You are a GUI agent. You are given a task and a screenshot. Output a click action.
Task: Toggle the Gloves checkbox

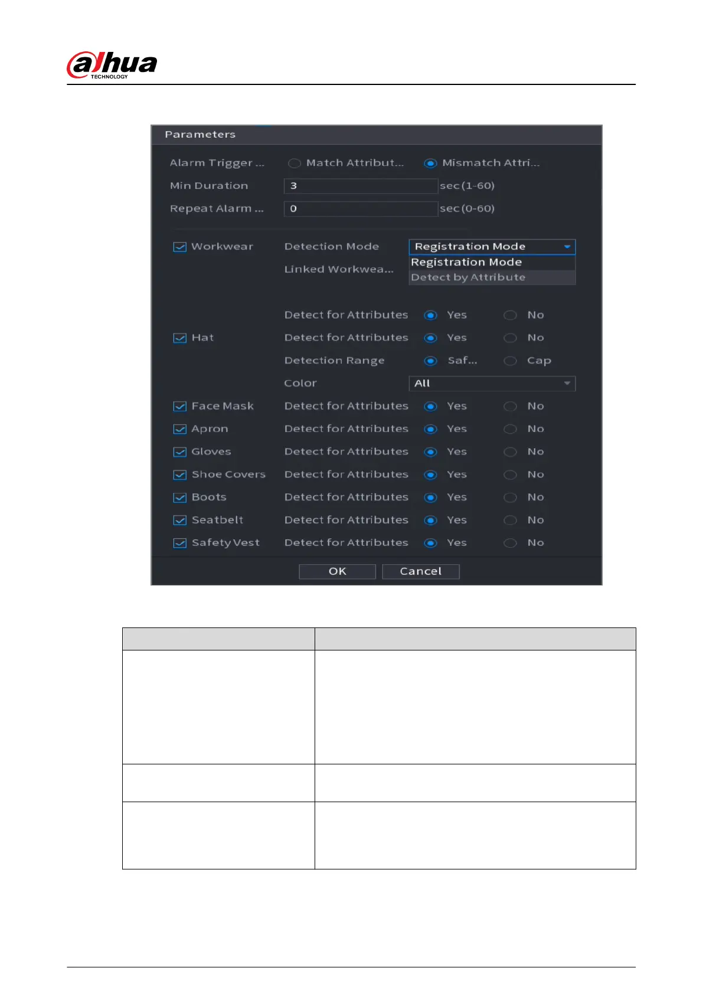[180, 452]
